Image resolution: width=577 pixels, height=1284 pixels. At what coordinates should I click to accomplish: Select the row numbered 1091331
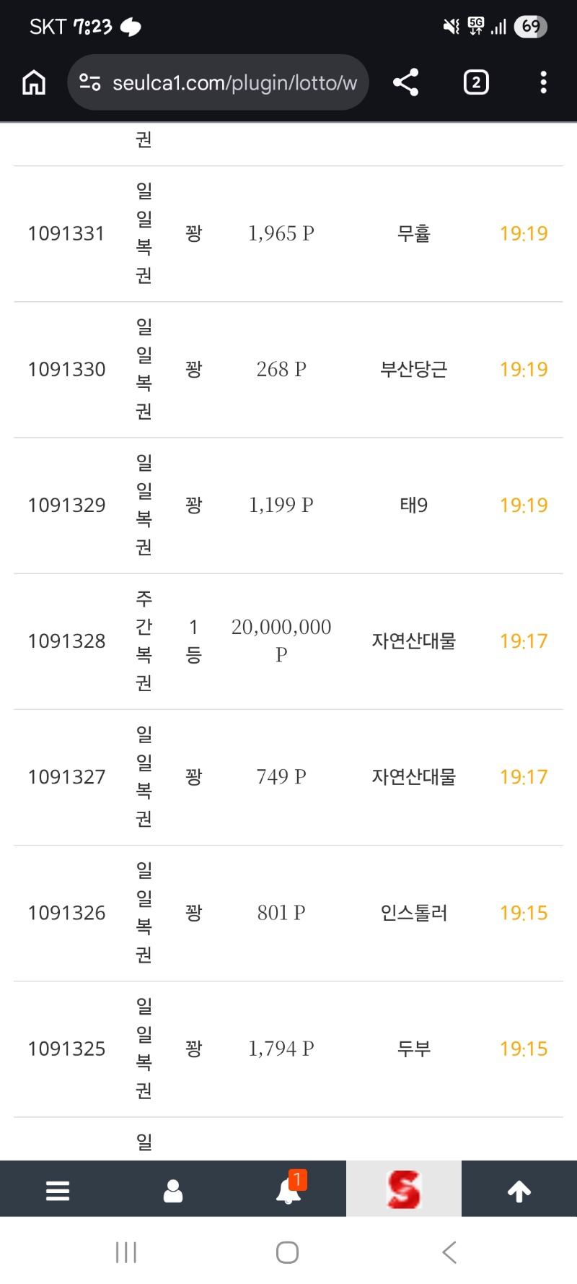pyautogui.click(x=66, y=234)
